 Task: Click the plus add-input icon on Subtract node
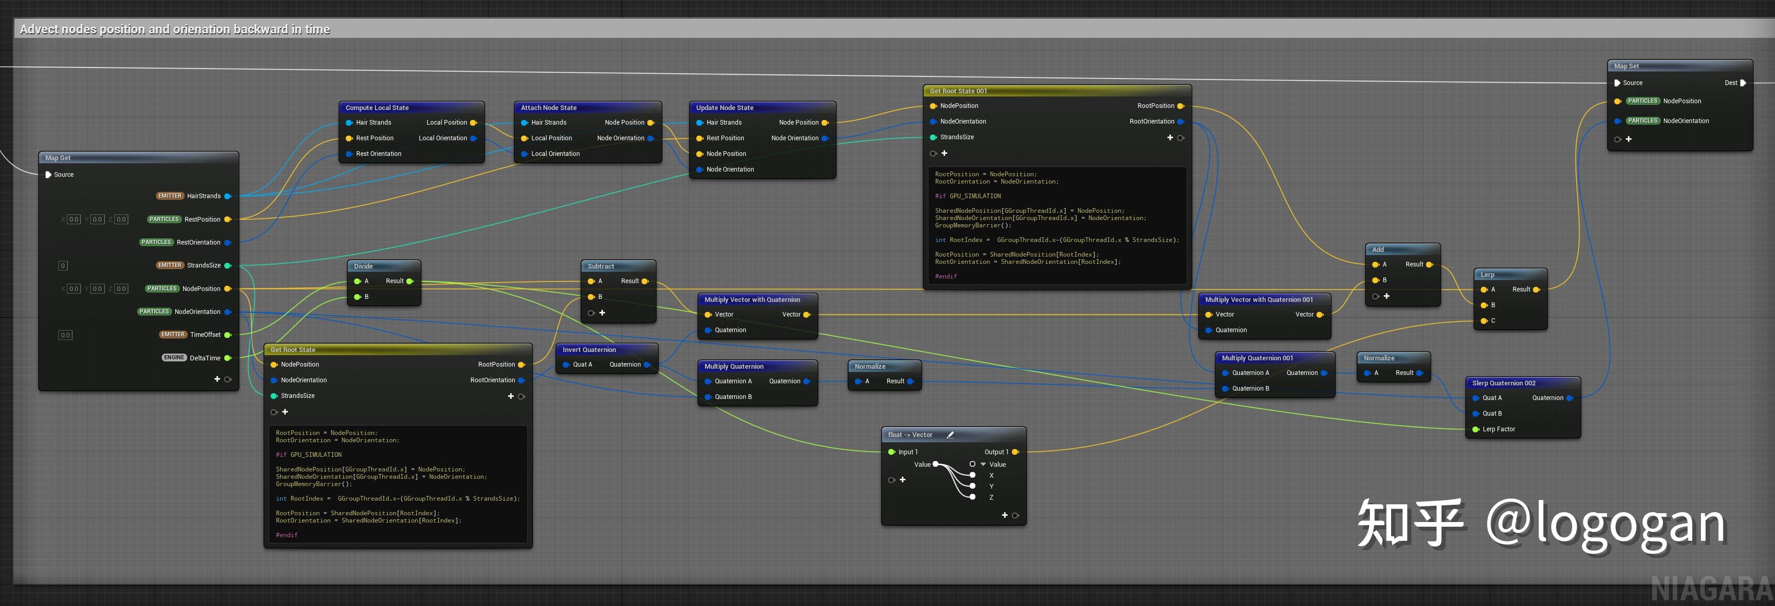(602, 312)
